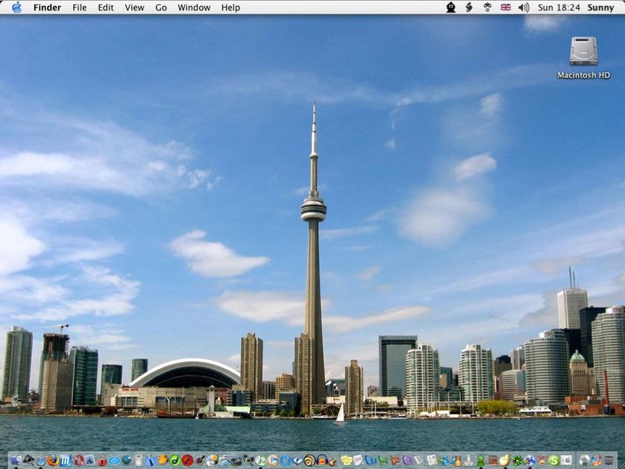The image size is (625, 469).
Task: Open Skype green S Dock icon
Action: 553,461
